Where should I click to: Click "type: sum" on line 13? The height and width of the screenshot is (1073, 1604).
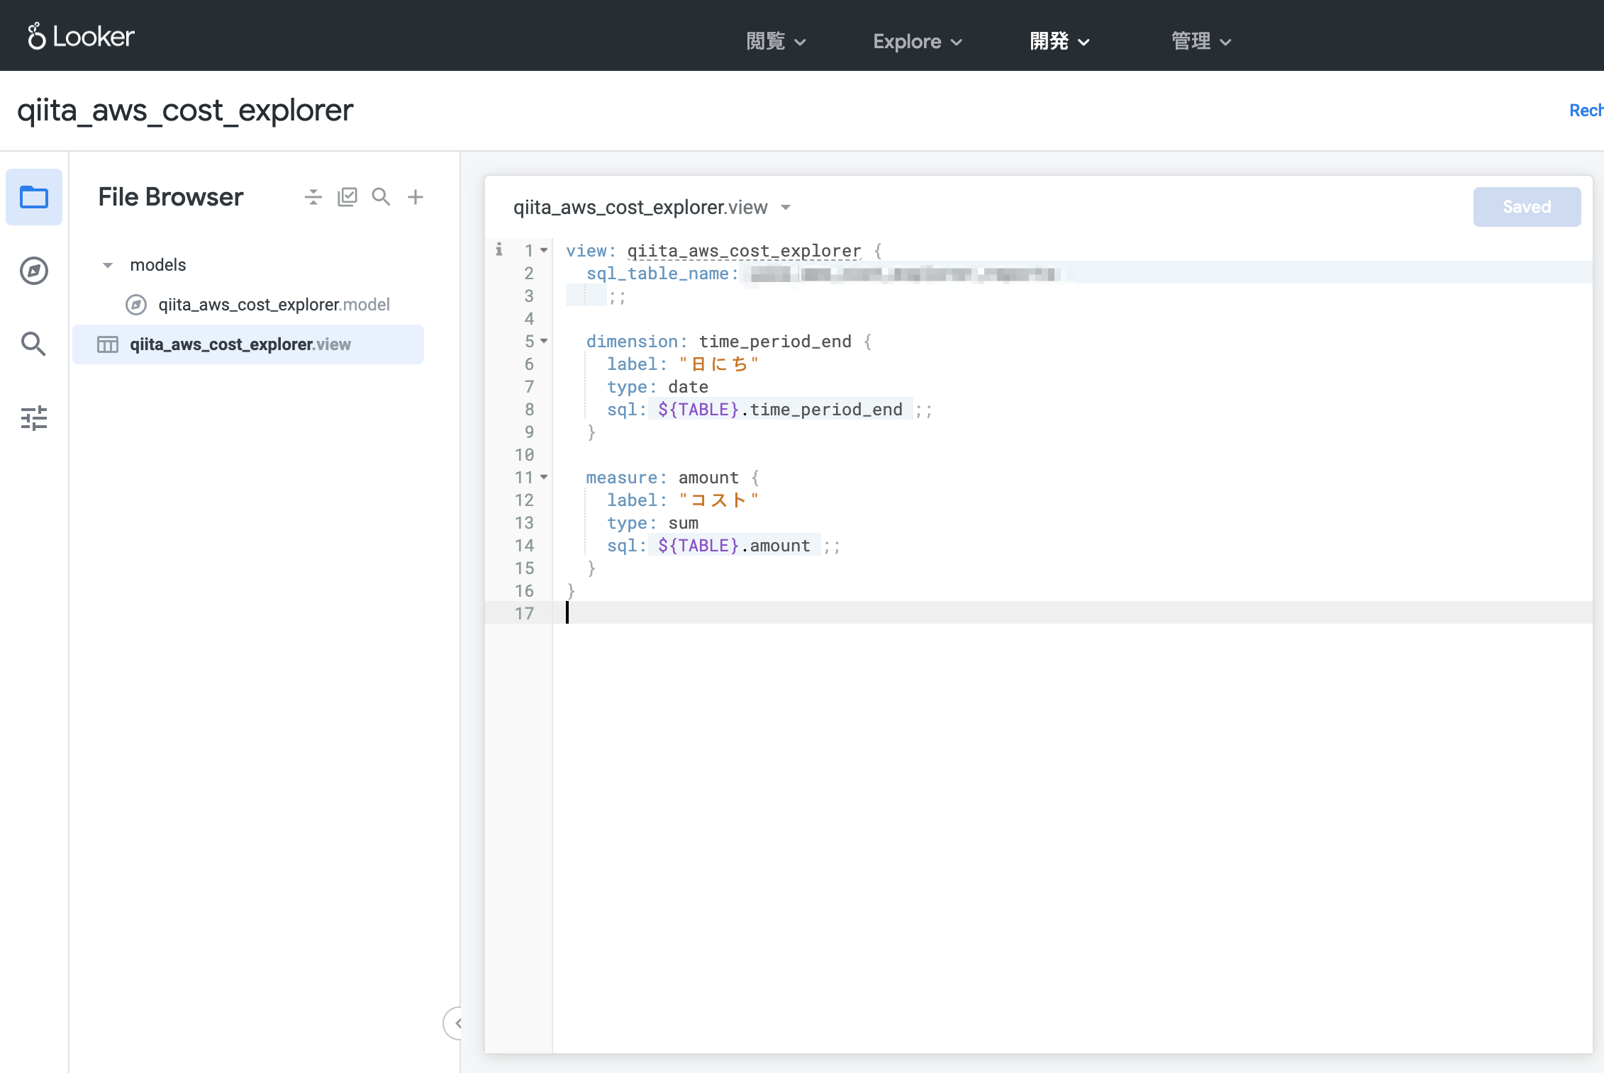(x=652, y=523)
